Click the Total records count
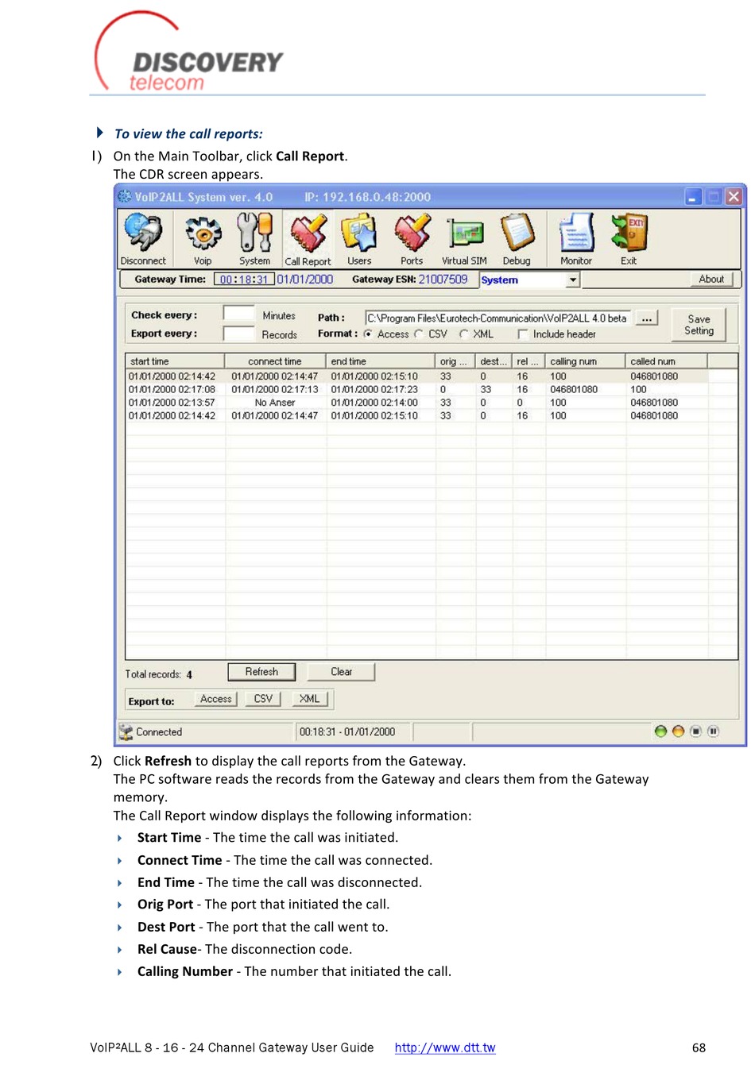 (x=189, y=675)
